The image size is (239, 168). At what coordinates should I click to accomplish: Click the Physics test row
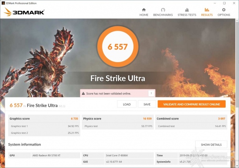(x=118, y=126)
